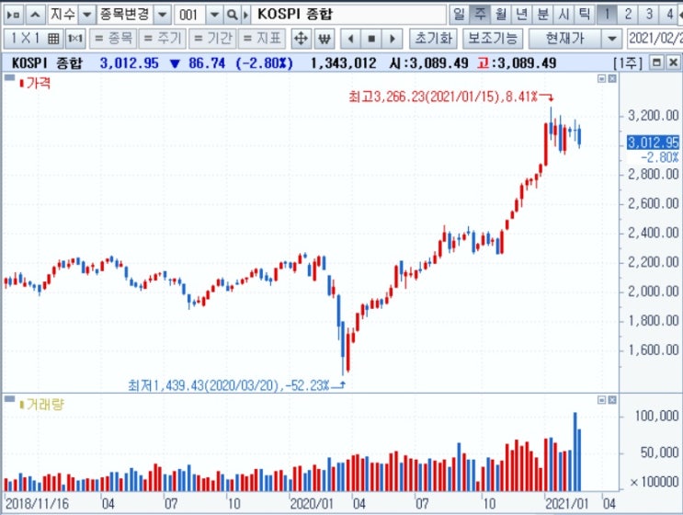Click the four-arrow move icon
Viewport: 683px width, 515px height.
301,39
